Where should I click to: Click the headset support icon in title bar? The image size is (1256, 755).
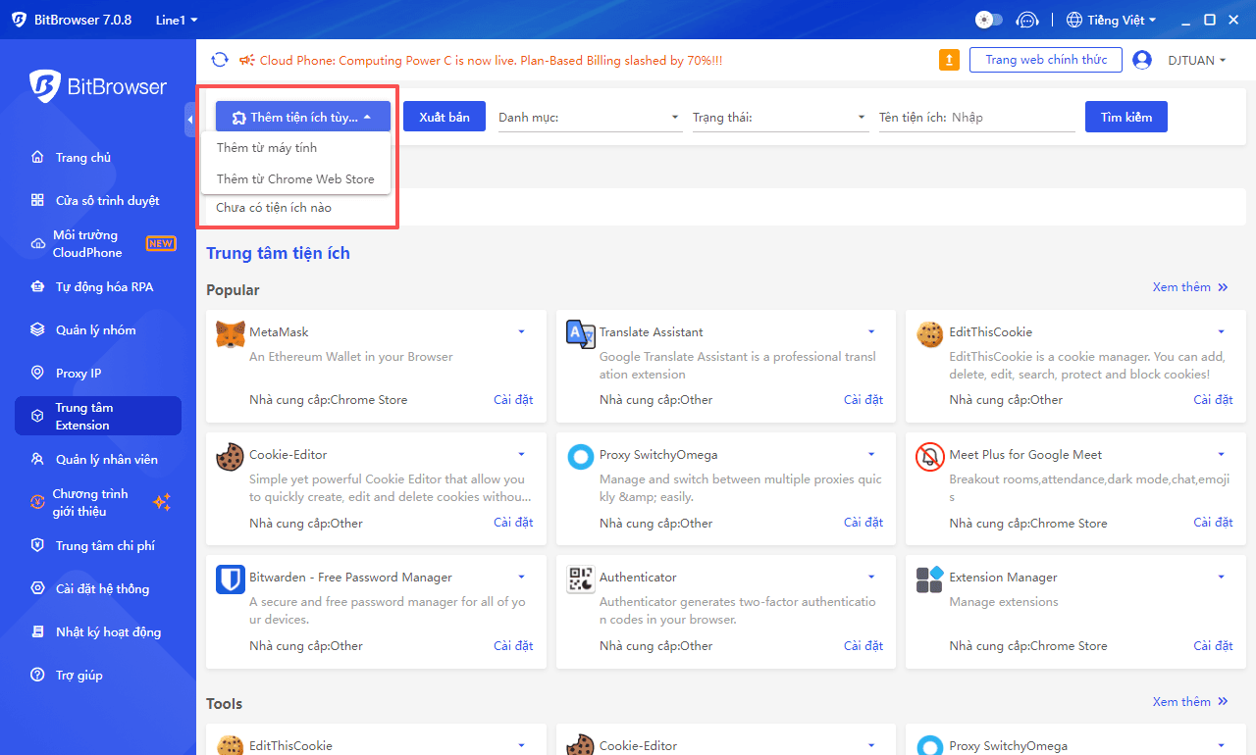click(1026, 19)
